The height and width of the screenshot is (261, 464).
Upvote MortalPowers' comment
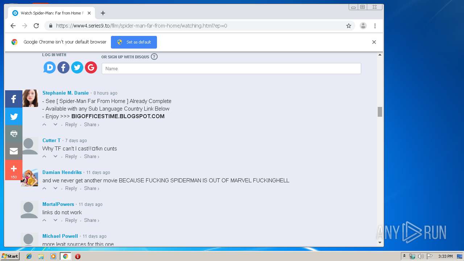click(x=45, y=220)
